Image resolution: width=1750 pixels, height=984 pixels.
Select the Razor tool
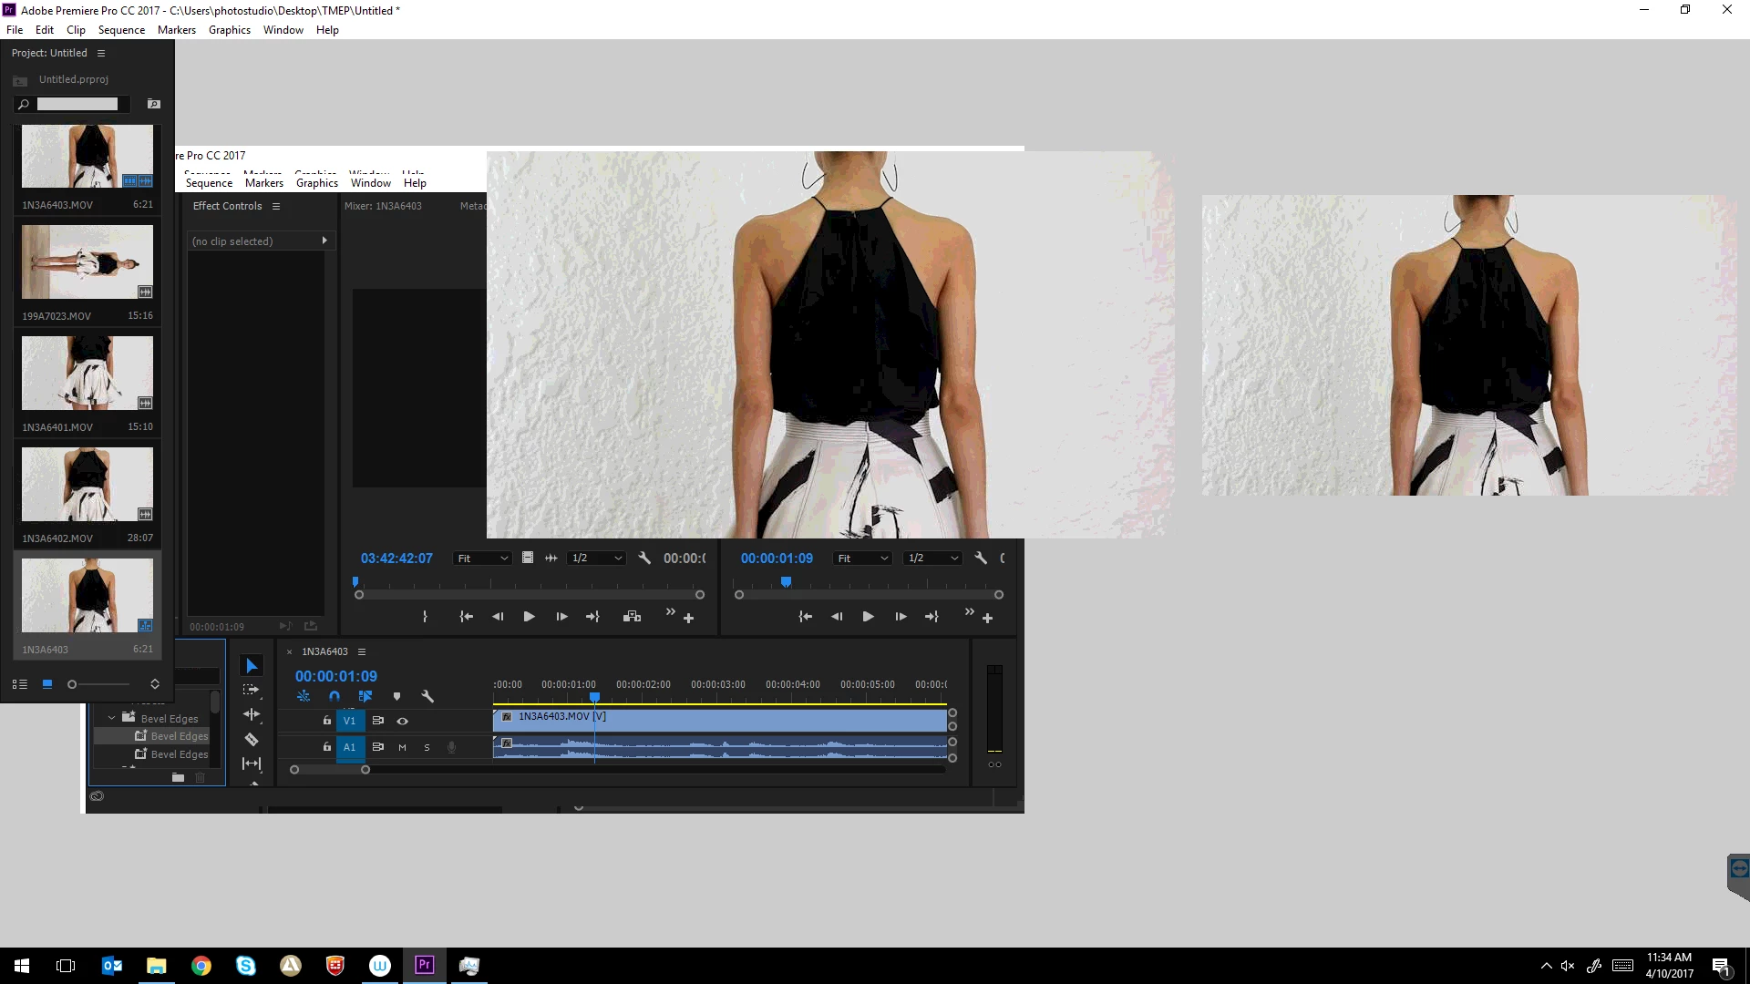tap(252, 739)
